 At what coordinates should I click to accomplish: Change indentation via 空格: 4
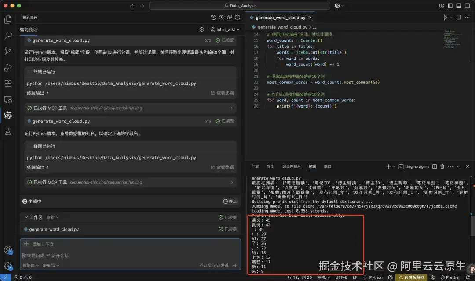coord(324,277)
